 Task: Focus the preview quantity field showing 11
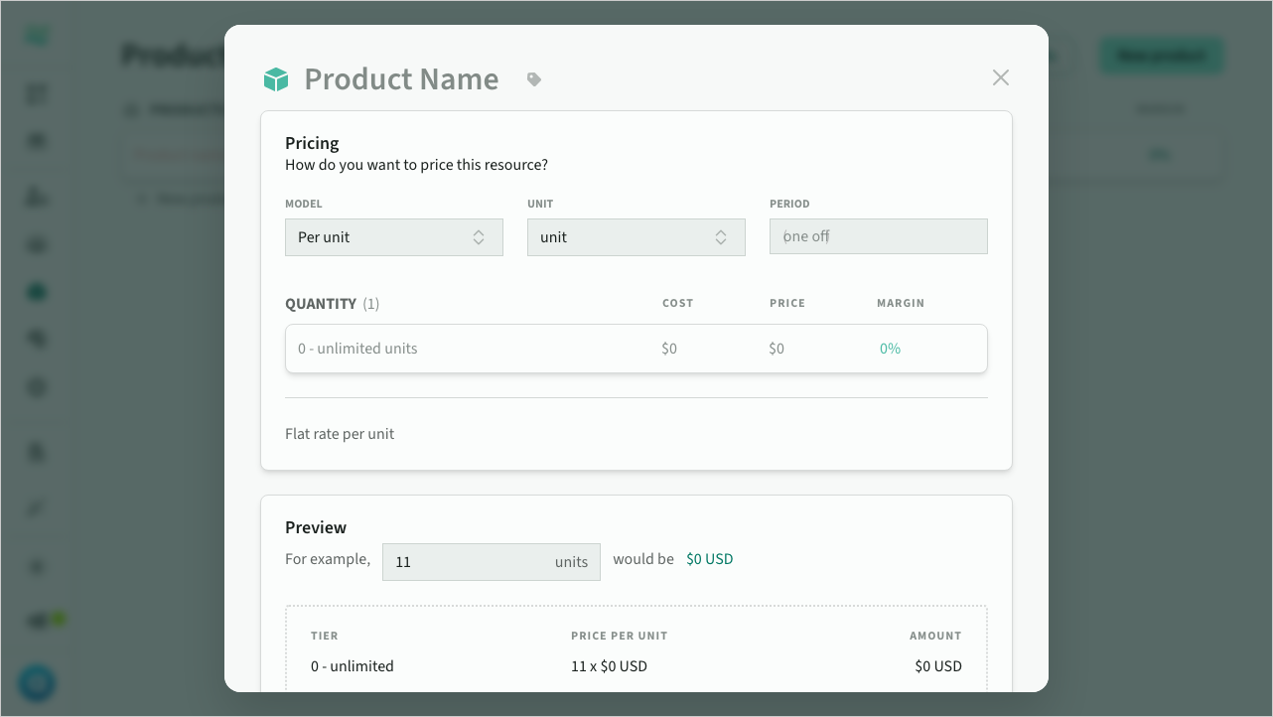[467, 562]
